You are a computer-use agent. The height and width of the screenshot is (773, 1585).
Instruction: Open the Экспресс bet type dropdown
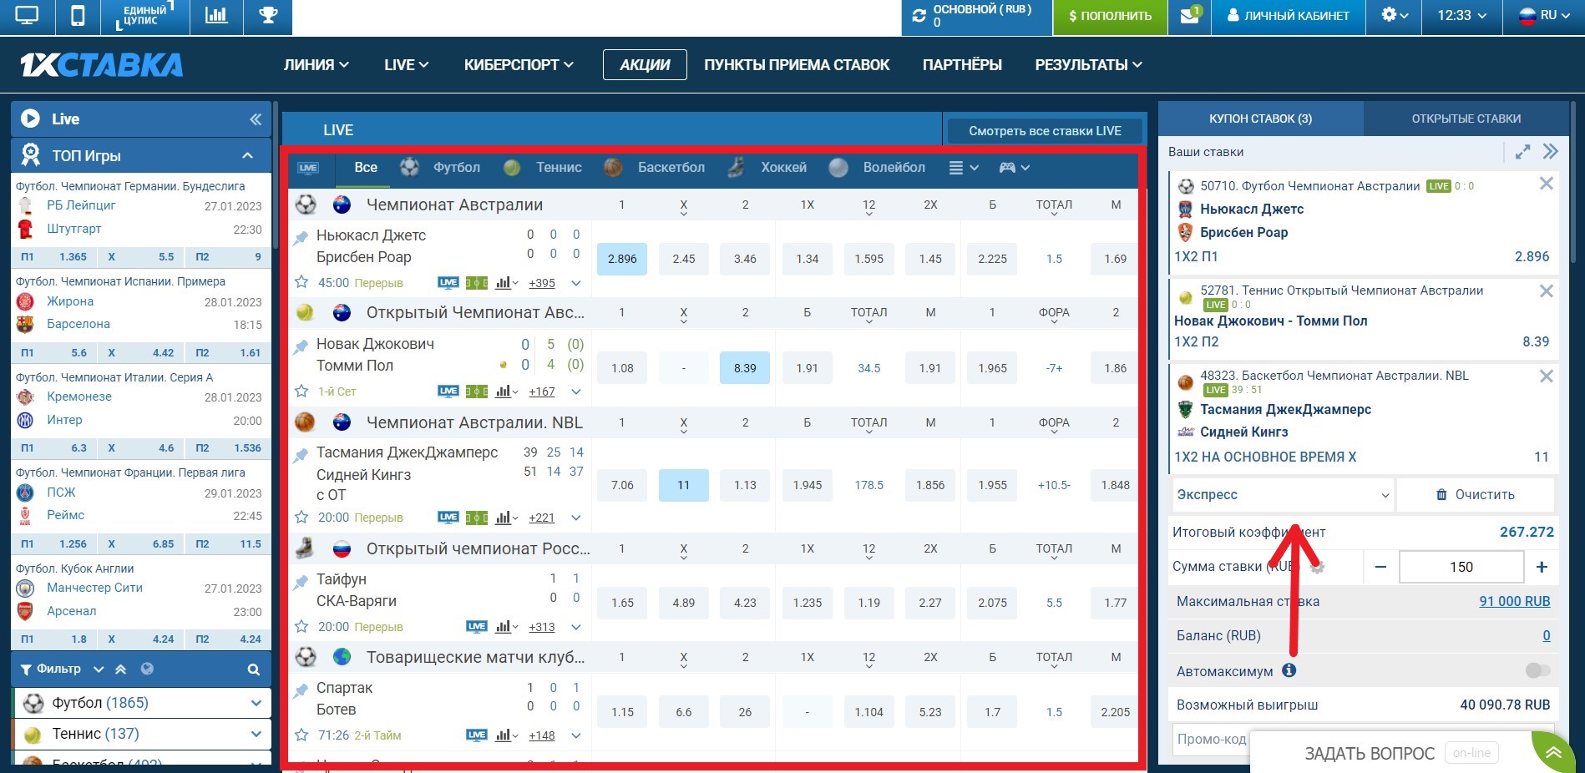click(x=1283, y=495)
